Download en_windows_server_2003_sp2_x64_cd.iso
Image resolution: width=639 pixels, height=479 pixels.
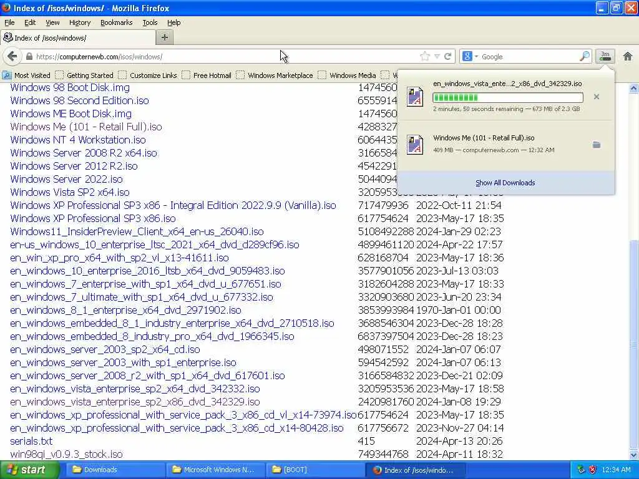pos(105,349)
